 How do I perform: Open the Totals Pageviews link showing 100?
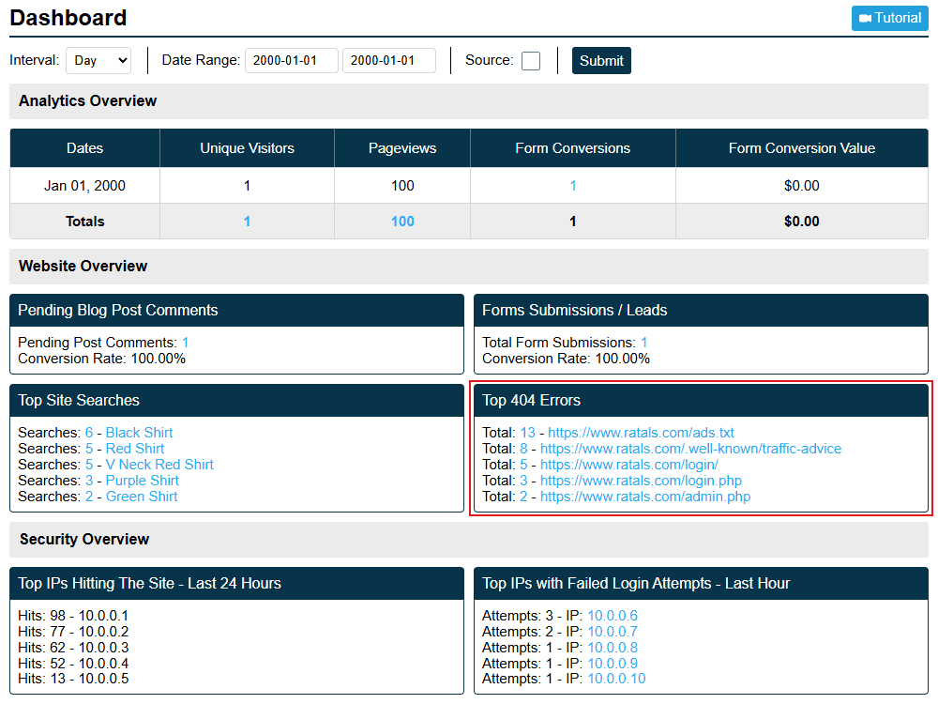pyautogui.click(x=402, y=222)
